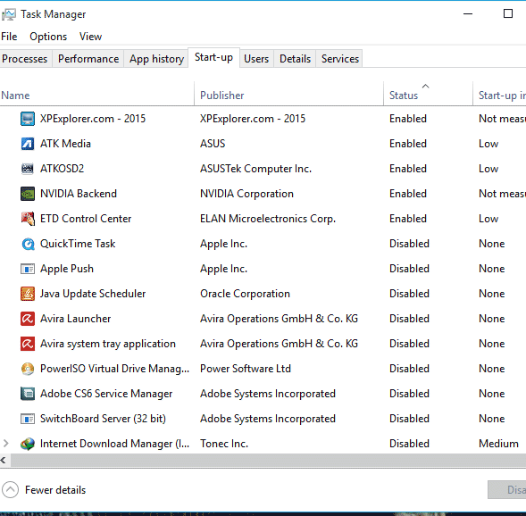This screenshot has width=526, height=516.
Task: Switch to the Users tab
Action: (x=256, y=59)
